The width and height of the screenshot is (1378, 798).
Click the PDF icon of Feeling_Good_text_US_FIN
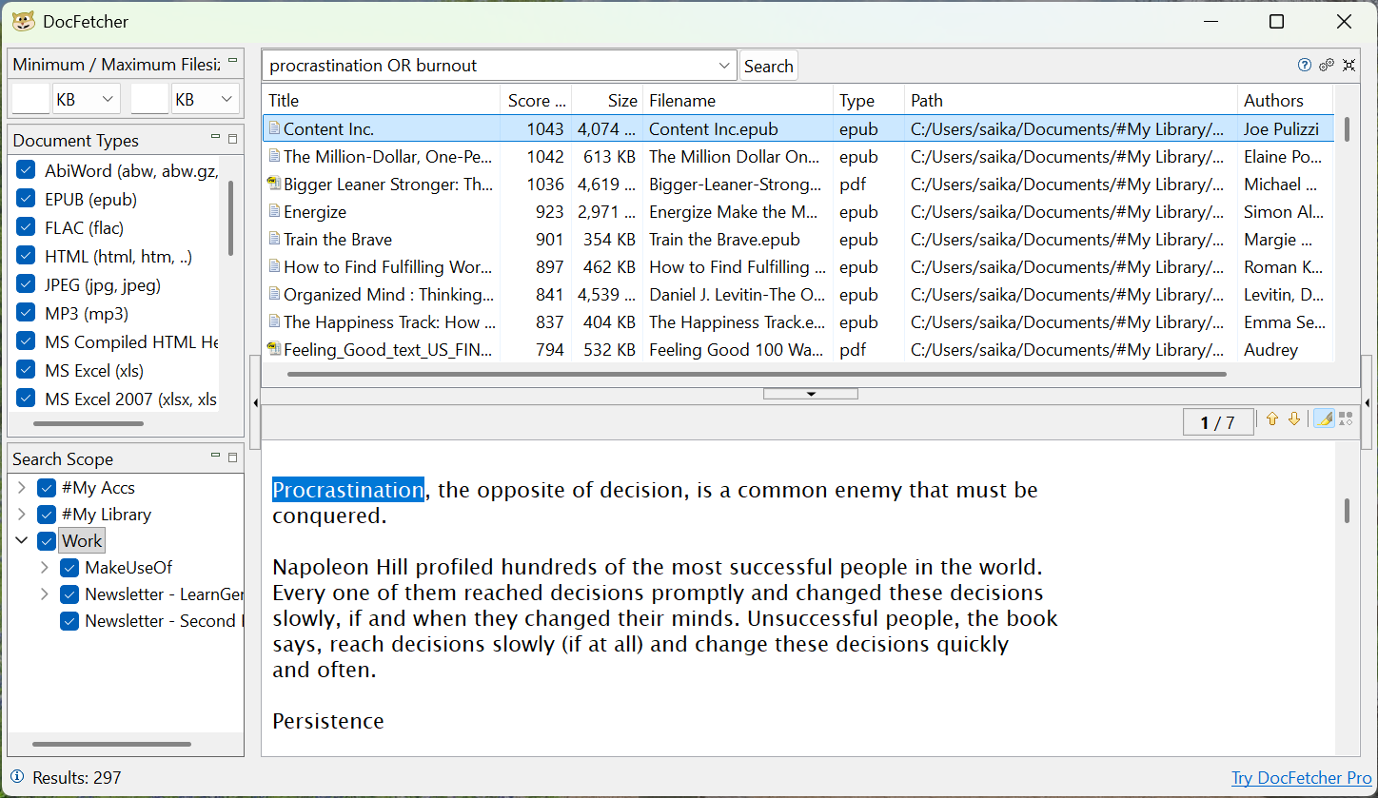tap(274, 349)
